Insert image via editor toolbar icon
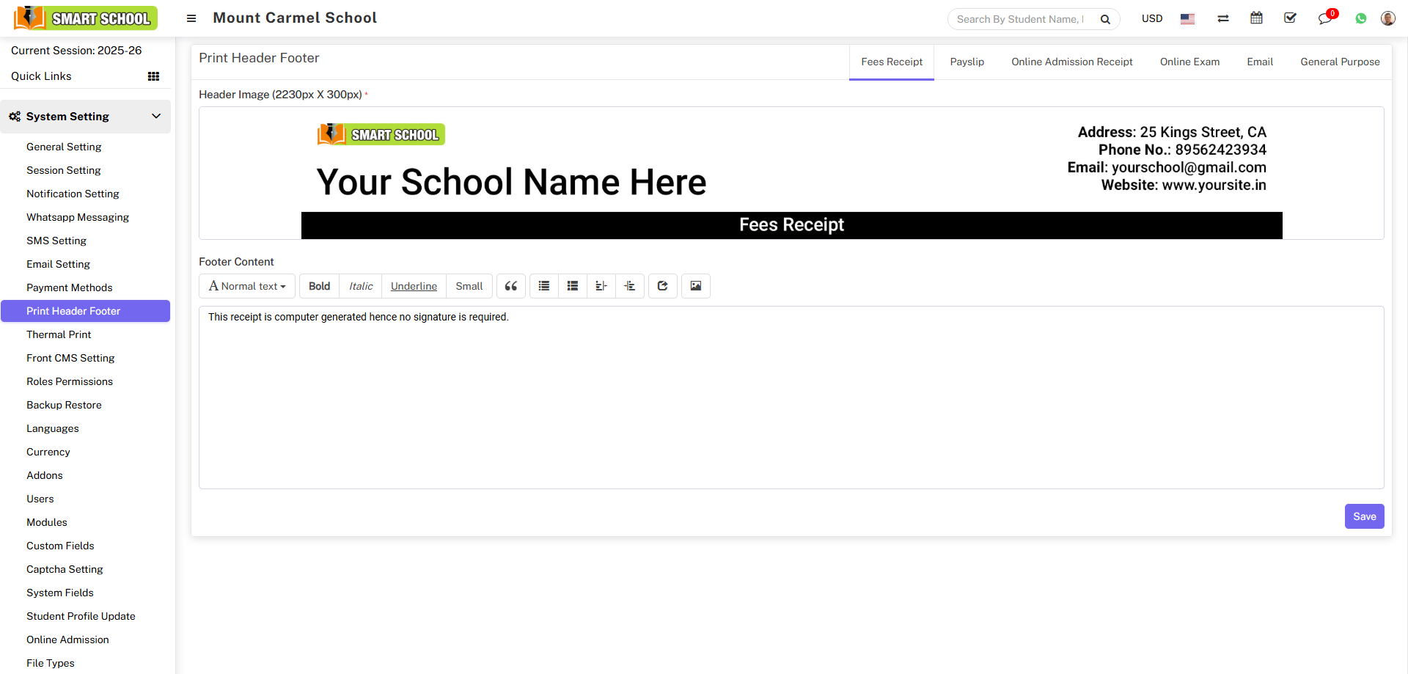This screenshot has width=1408, height=674. (x=696, y=286)
